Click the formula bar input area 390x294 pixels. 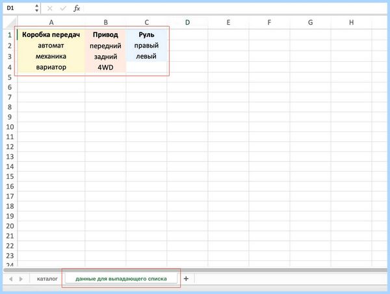pyautogui.click(x=235, y=8)
